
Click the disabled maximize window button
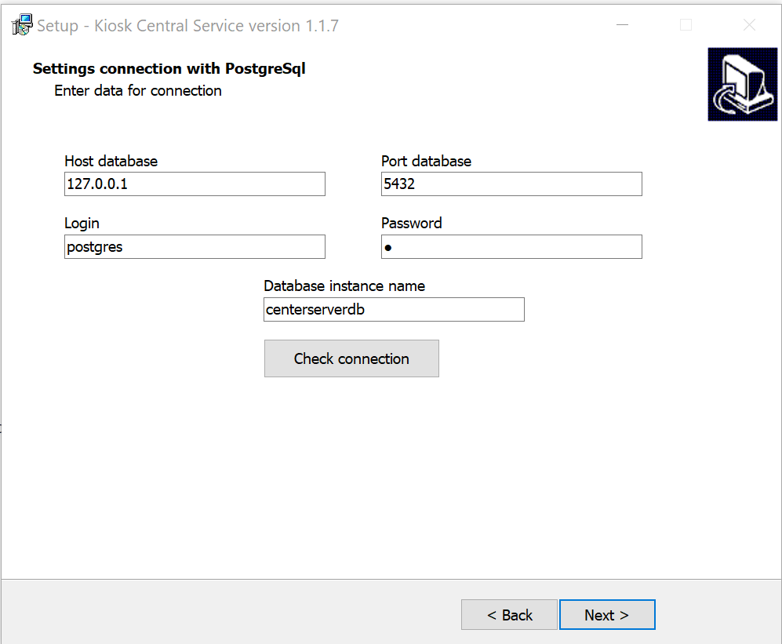[x=686, y=25]
